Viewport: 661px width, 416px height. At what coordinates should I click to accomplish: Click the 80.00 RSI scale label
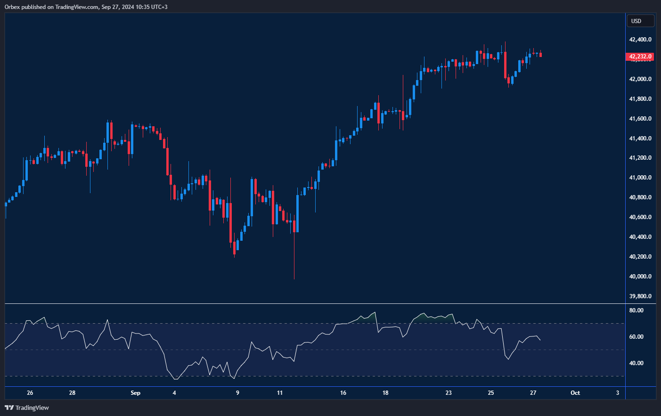[x=636, y=310]
